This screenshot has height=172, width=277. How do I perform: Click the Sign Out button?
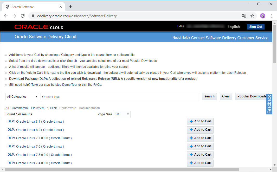point(256,27)
